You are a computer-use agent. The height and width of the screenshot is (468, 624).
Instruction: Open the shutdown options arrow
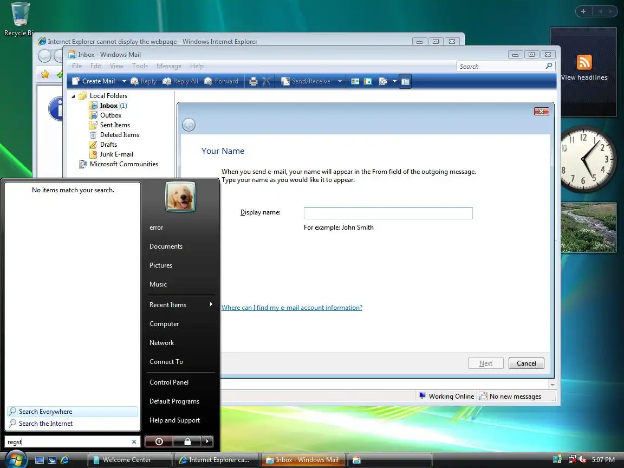point(207,441)
